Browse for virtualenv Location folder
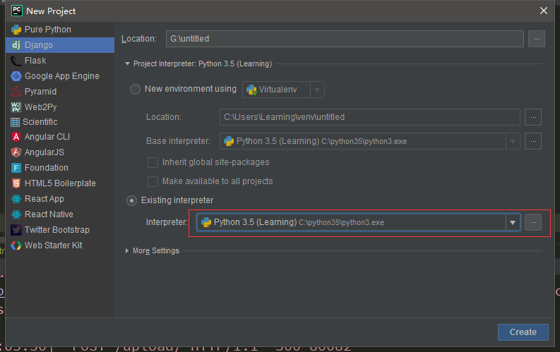Image resolution: width=560 pixels, height=352 pixels. [x=533, y=117]
